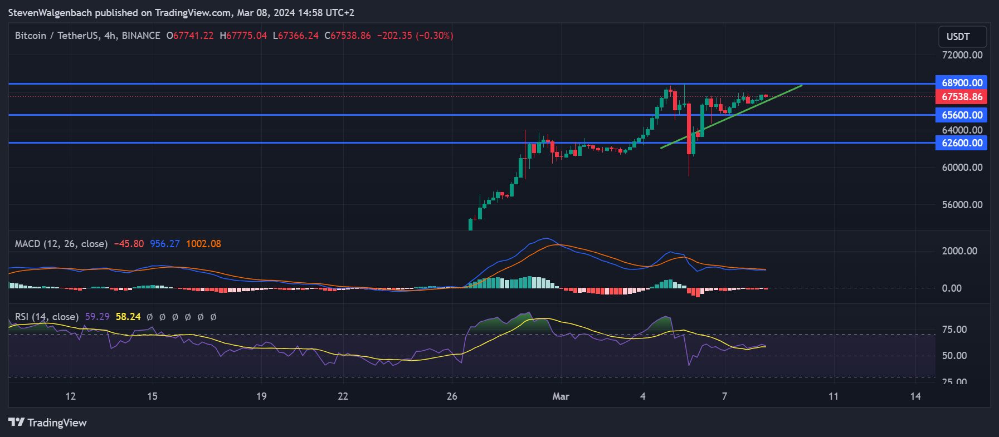The height and width of the screenshot is (437, 999).
Task: Click the MACD histogram value −45.80
Action: pyautogui.click(x=129, y=244)
